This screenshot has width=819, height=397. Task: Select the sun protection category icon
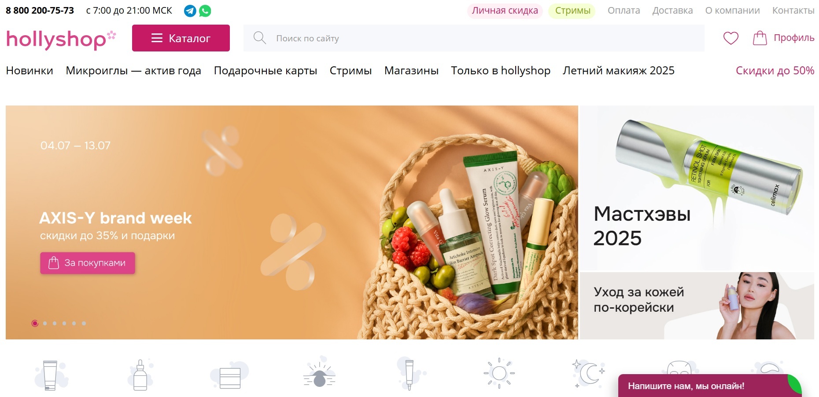pyautogui.click(x=499, y=373)
